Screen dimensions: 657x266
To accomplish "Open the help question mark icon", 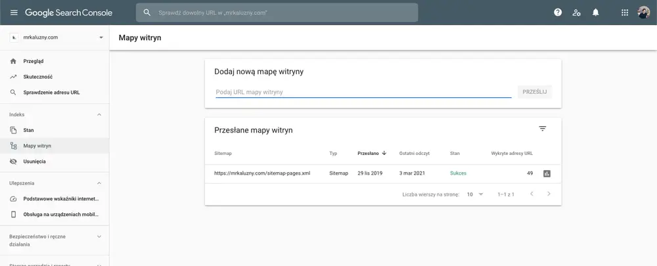I will [x=558, y=12].
